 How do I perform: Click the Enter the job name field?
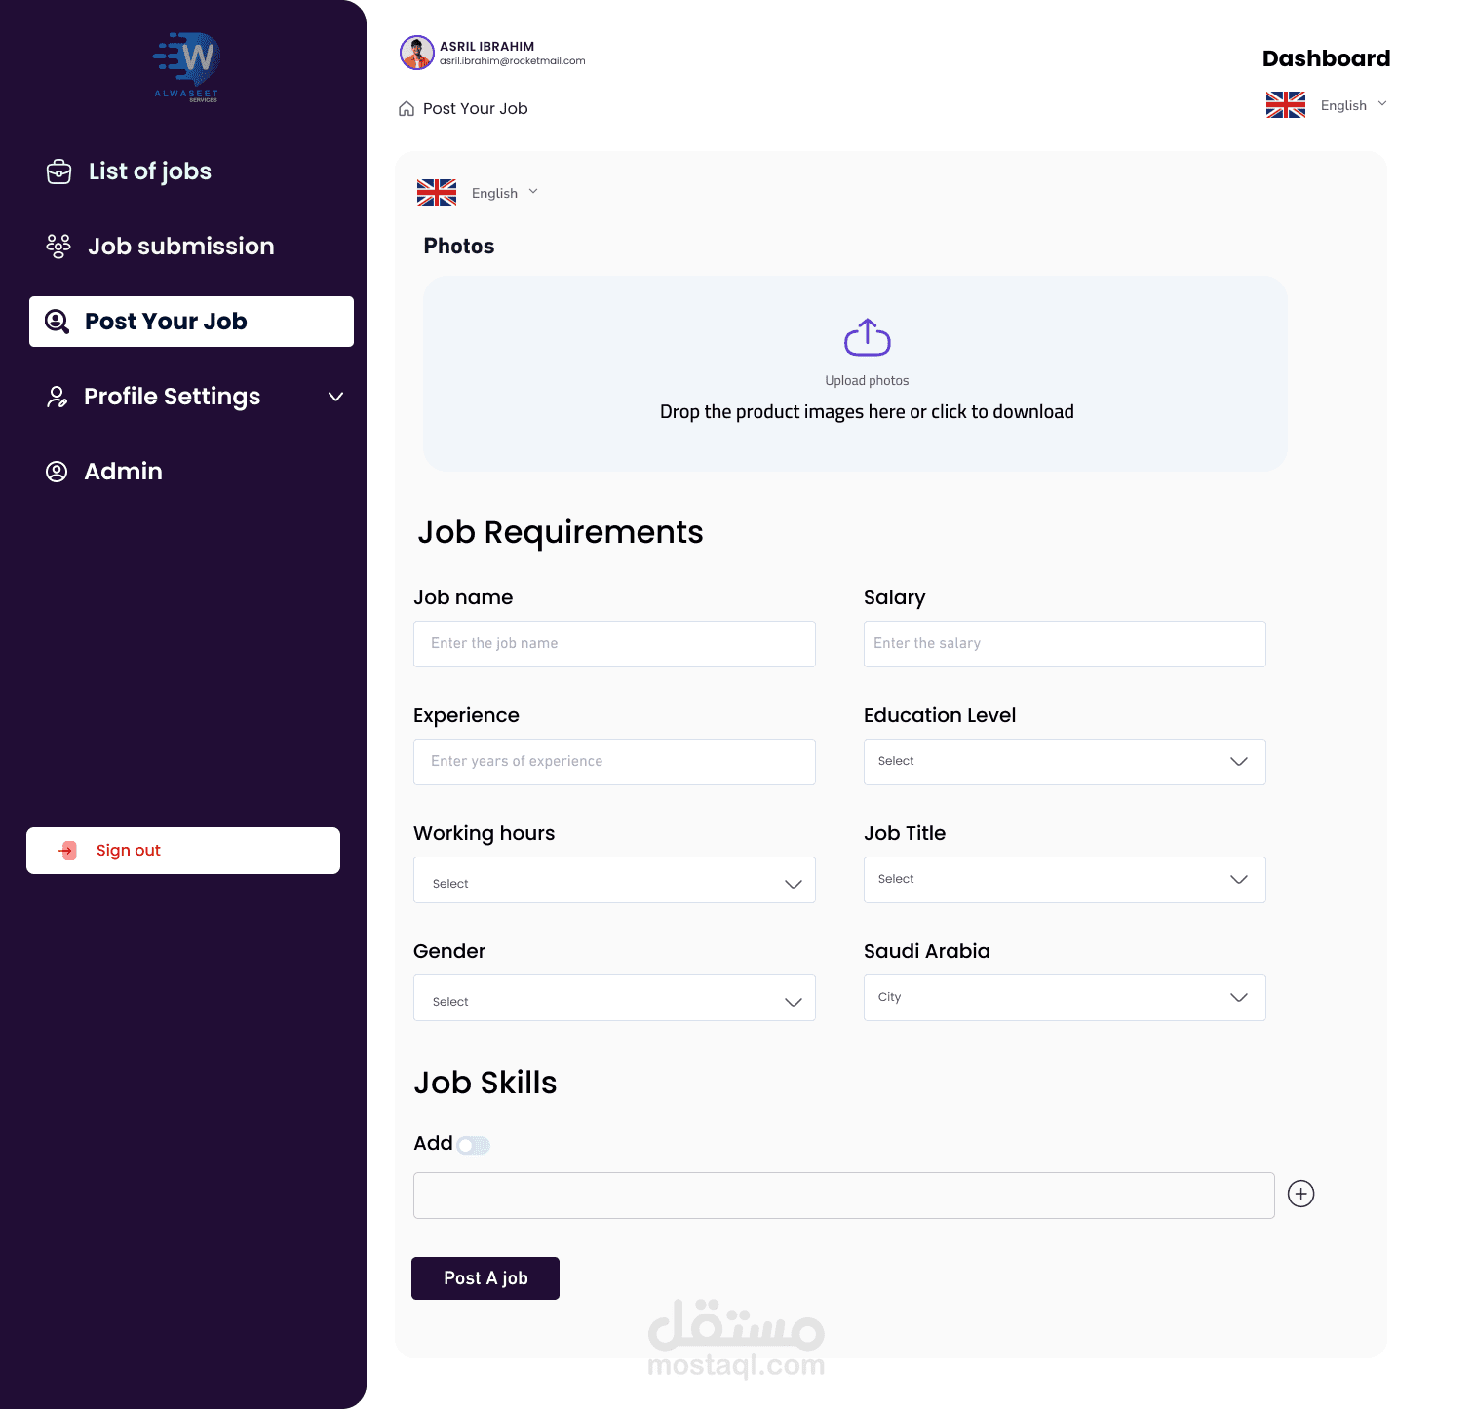click(x=614, y=644)
